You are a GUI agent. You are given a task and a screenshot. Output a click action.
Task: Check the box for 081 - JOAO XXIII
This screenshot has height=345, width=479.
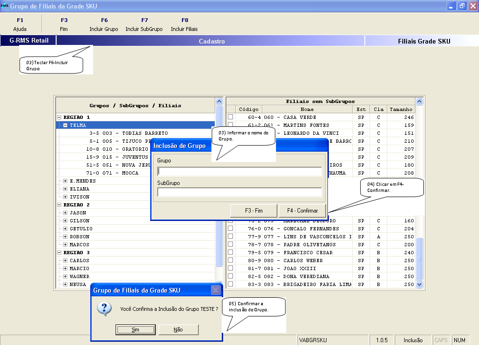pos(230,268)
